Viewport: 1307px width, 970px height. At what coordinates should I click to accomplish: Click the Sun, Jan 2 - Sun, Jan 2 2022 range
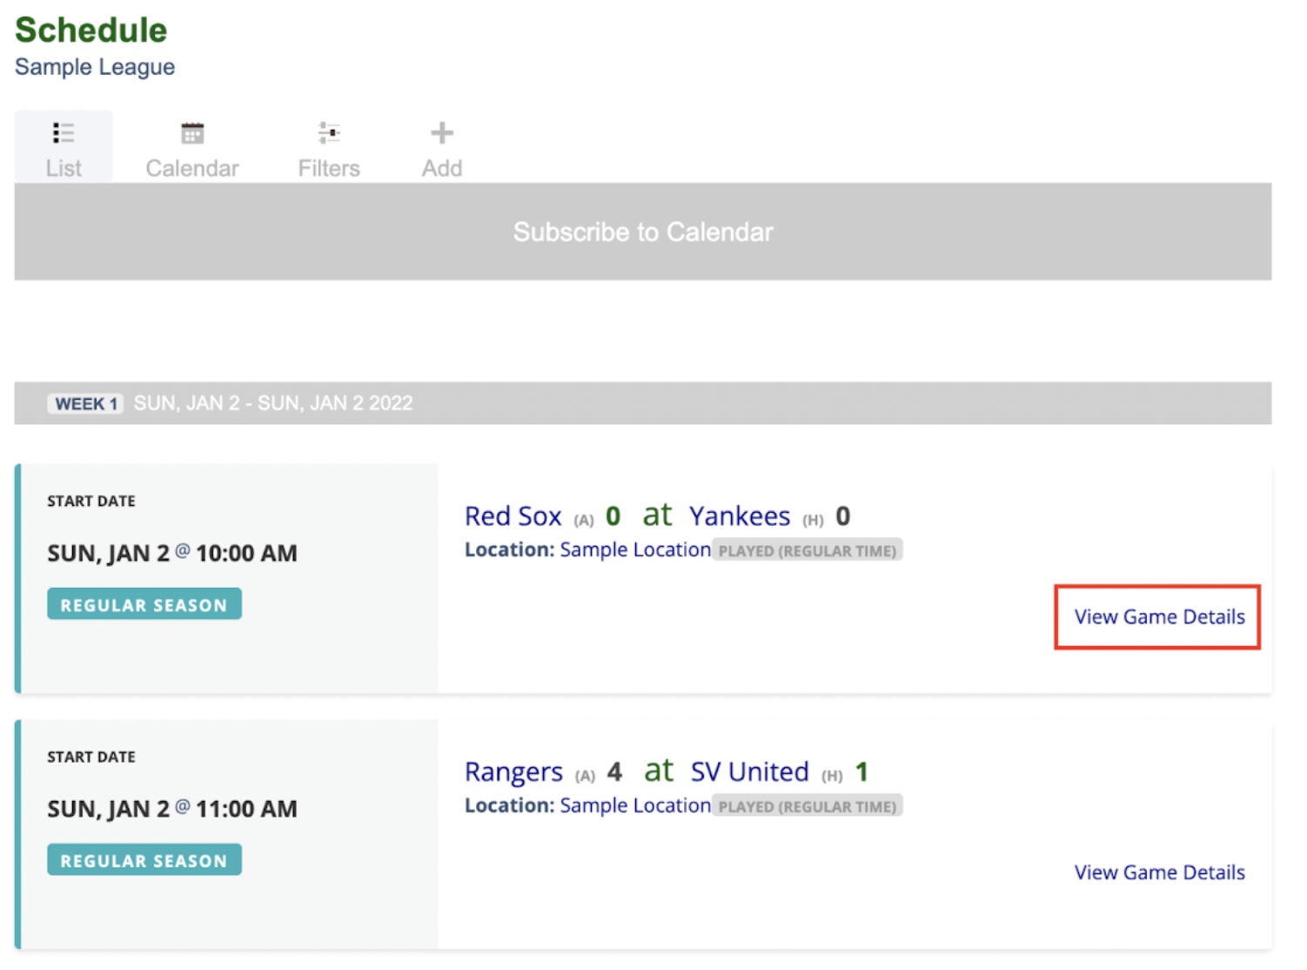(273, 403)
